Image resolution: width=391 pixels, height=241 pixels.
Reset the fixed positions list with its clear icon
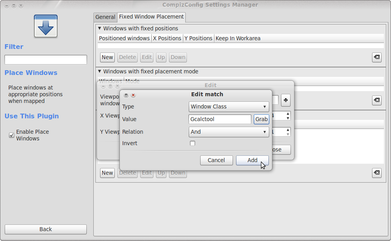coord(376,57)
